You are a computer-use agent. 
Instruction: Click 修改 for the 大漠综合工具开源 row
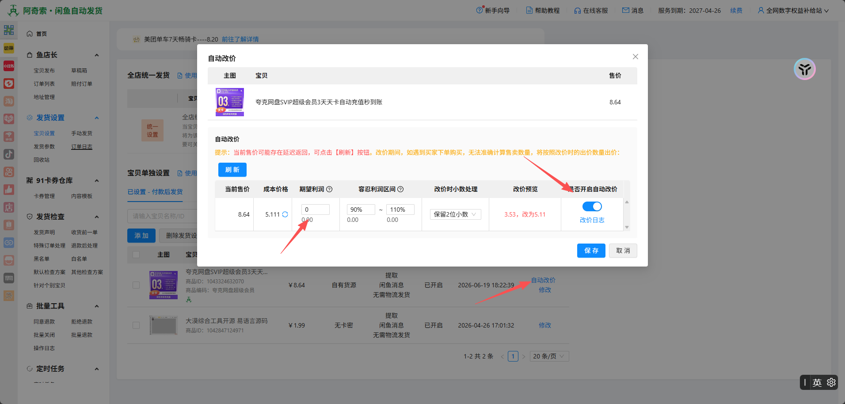point(545,325)
